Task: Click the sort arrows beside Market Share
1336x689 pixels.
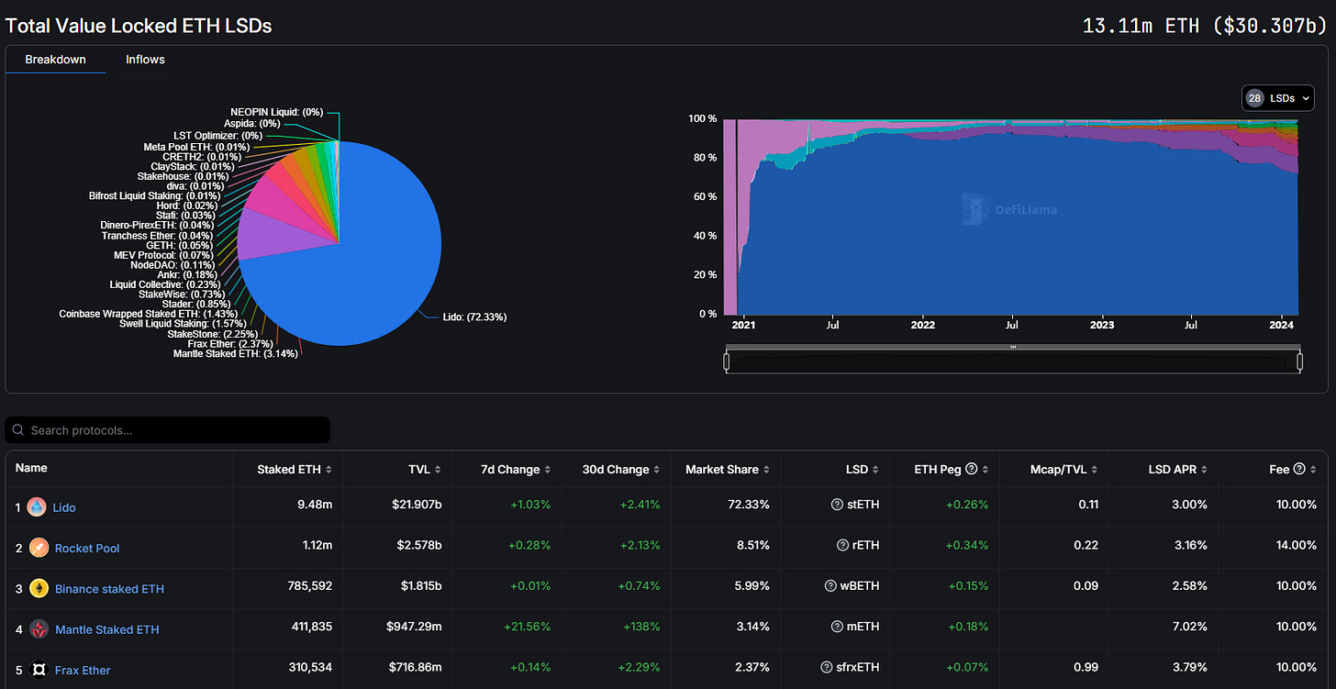Action: [766, 470]
